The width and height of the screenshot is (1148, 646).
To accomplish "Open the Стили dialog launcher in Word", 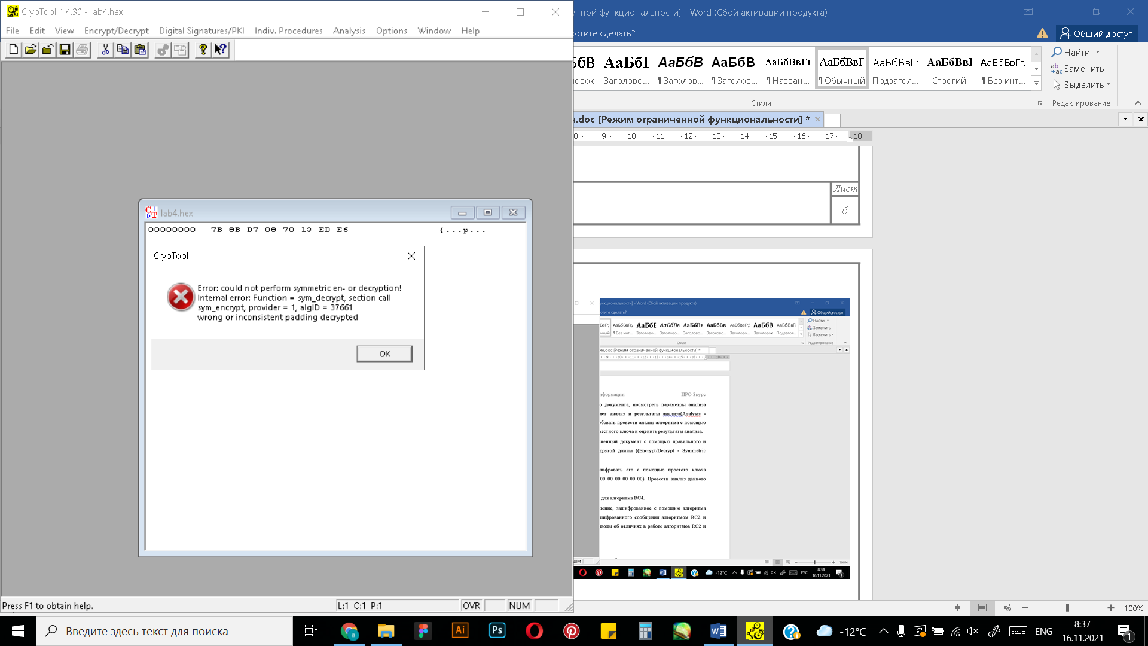I will click(1040, 103).
